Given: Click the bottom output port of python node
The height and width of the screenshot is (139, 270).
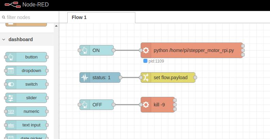Looking at the screenshot, I should pos(243,55).
